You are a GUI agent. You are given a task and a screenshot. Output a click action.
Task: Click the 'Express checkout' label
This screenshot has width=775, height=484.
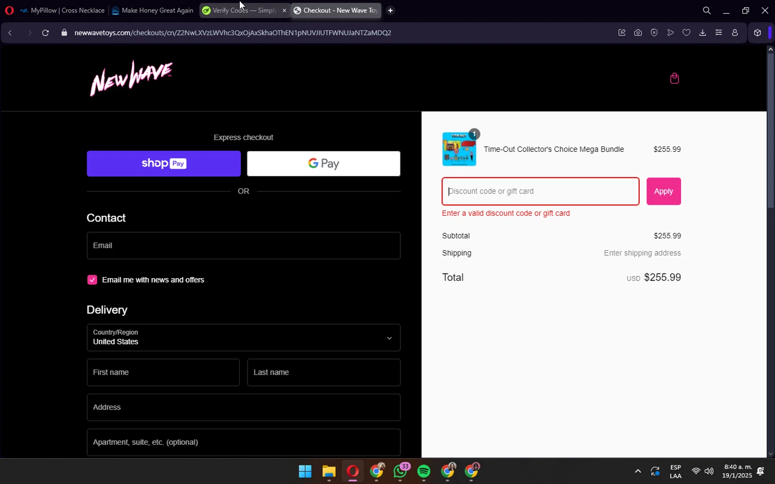tap(243, 137)
